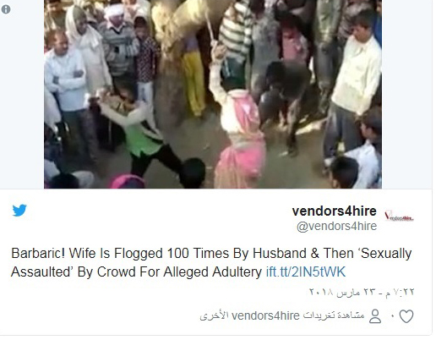Viewport: 436px width, 340px height.
Task: Click the vendors4hire display name
Action: pos(334,211)
